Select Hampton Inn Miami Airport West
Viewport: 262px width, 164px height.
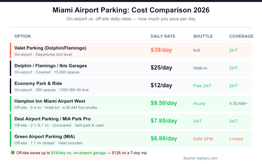(50, 101)
